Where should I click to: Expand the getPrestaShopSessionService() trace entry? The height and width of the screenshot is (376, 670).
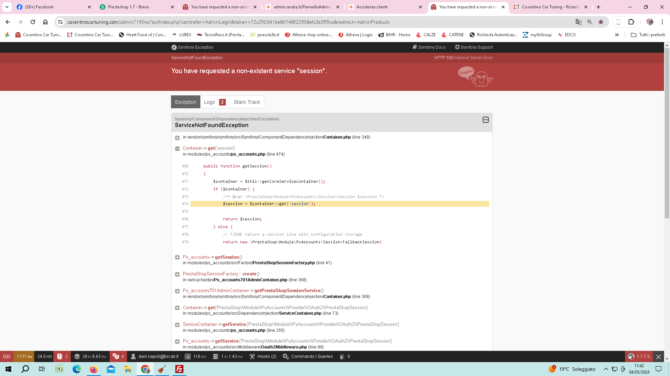(177, 291)
